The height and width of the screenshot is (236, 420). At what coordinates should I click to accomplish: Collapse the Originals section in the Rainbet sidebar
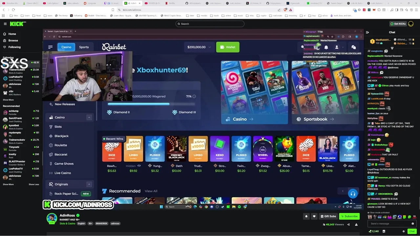click(89, 184)
